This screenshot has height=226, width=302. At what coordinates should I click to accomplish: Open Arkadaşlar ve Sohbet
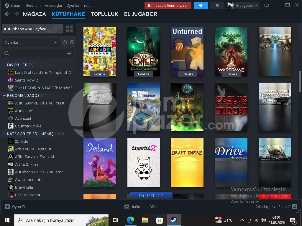tap(273, 207)
